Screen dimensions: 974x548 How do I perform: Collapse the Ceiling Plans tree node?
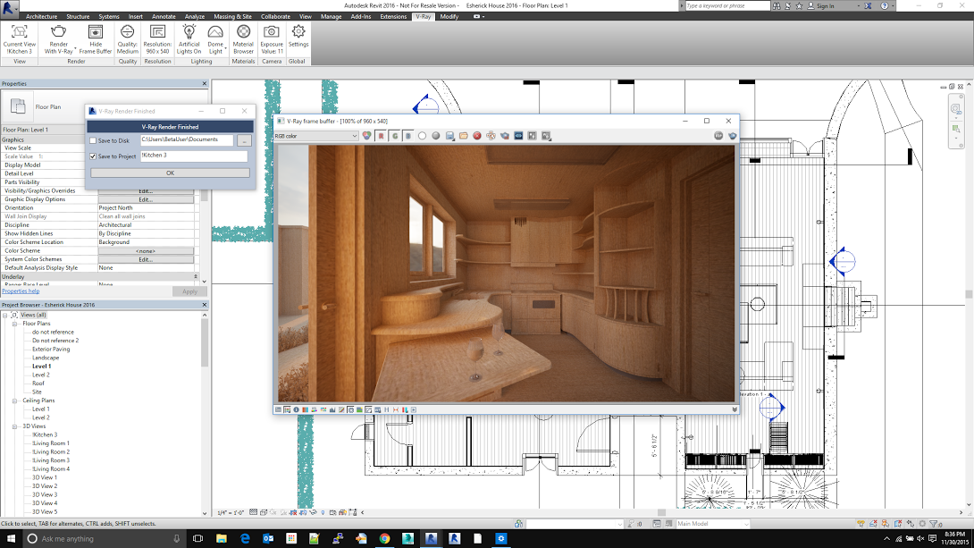click(x=15, y=400)
